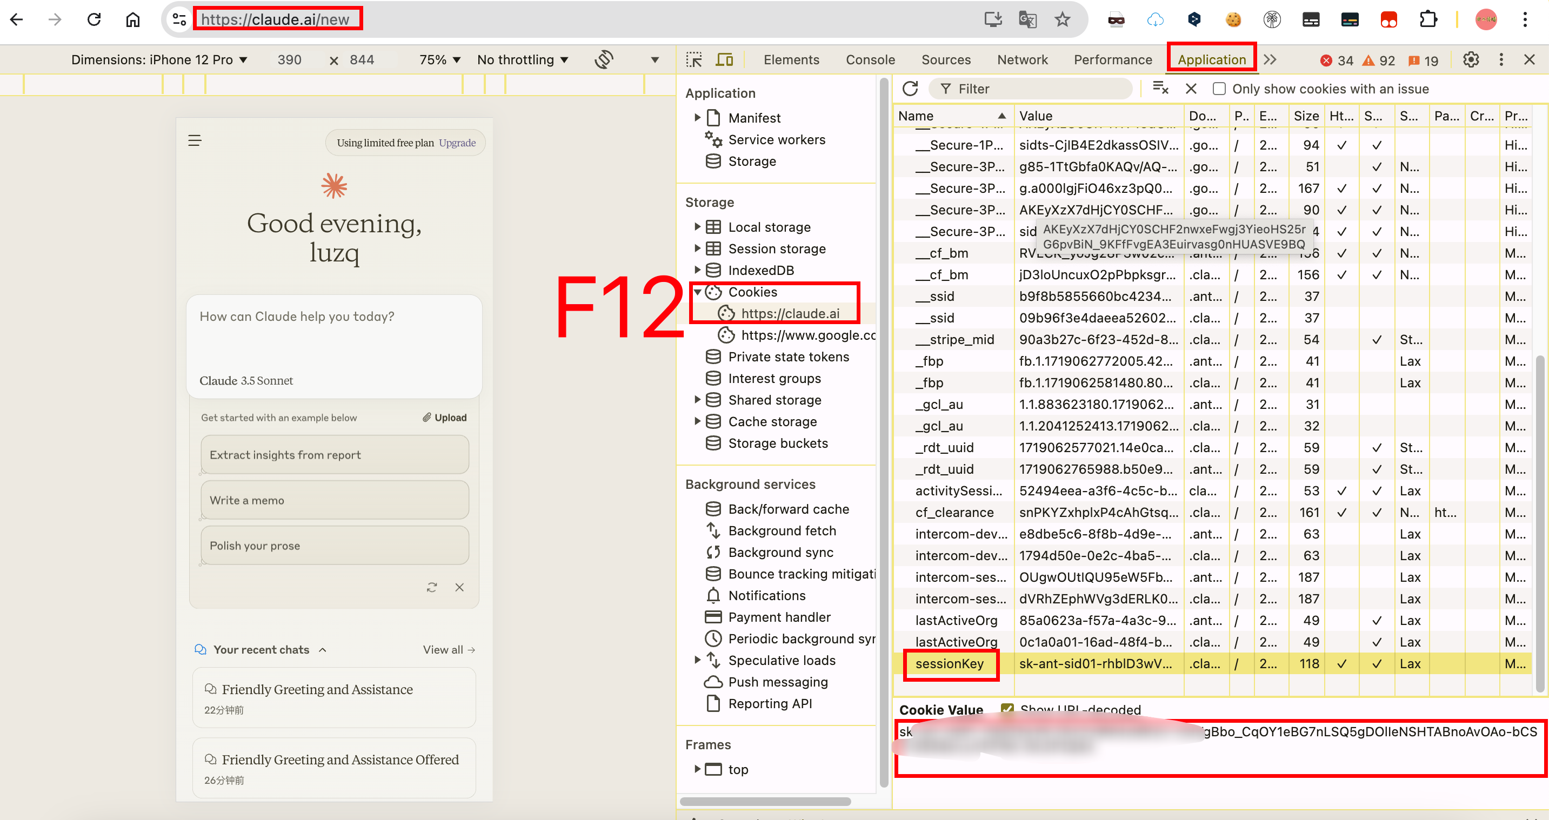Screen dimensions: 1549x820
Task: Click the red error count badge
Action: tap(1337, 61)
